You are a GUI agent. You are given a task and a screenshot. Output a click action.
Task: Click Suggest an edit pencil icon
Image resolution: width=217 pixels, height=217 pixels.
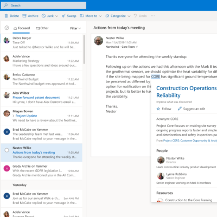(x=180, y=108)
